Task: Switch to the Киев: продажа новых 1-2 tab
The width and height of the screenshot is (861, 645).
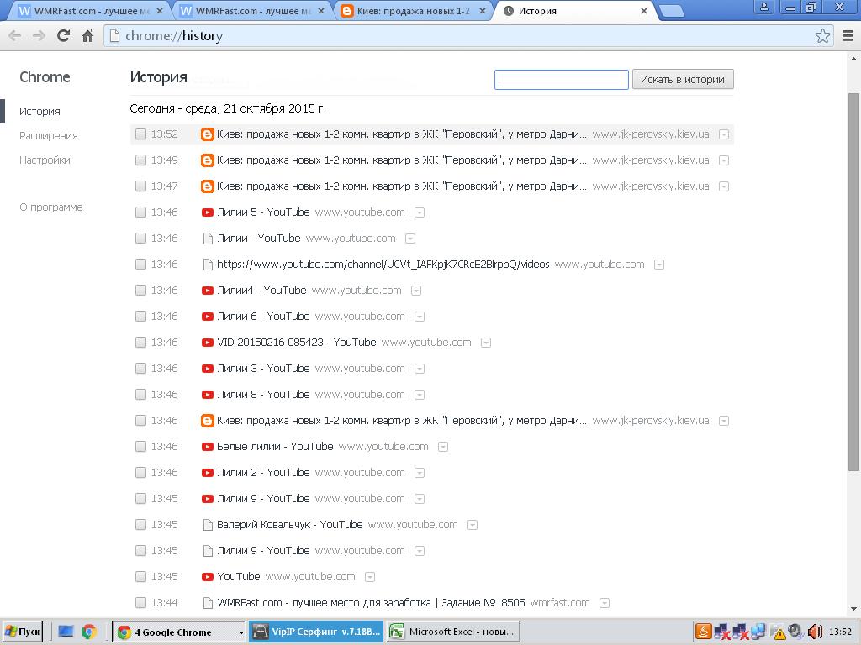Action: click(414, 11)
